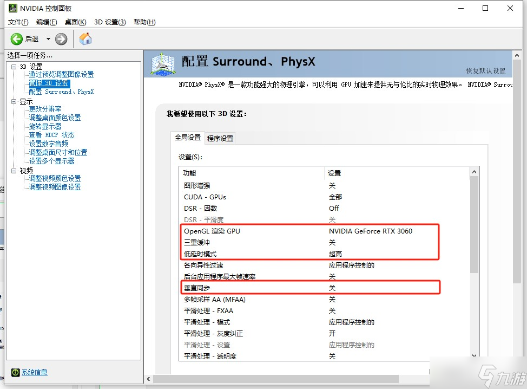Maximize the NVIDIA 控制面板 window
The image size is (527, 389).
(x=485, y=8)
